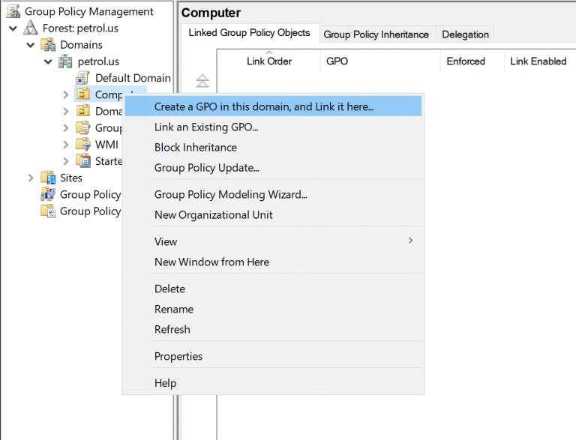Select the petrol.us domain label
The width and height of the screenshot is (576, 440).
click(x=98, y=61)
